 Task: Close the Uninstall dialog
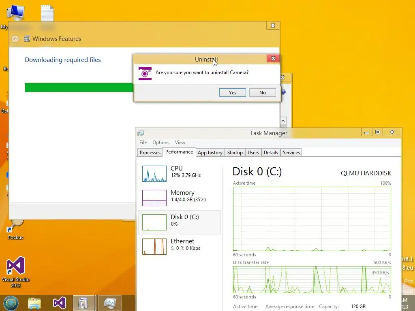coord(273,58)
